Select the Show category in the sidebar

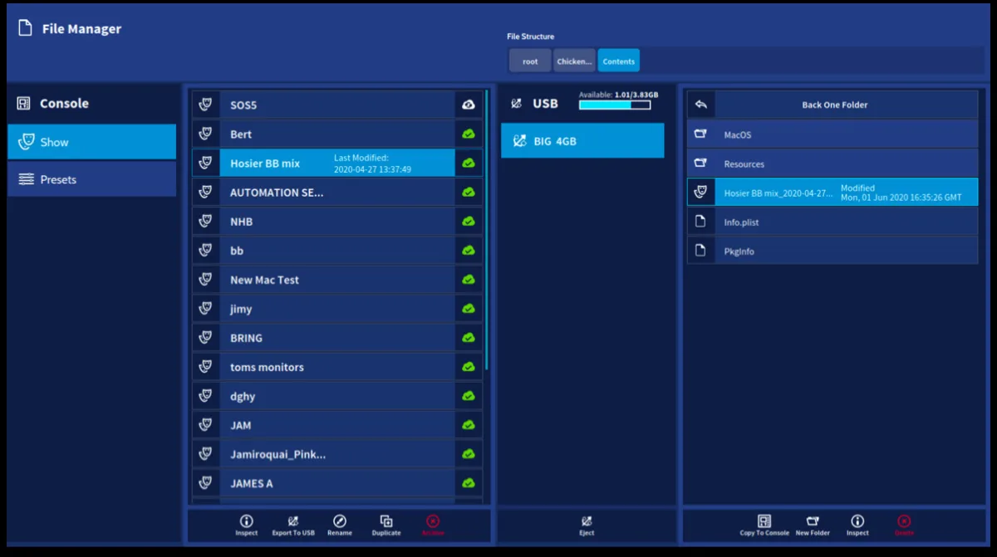pyautogui.click(x=91, y=142)
